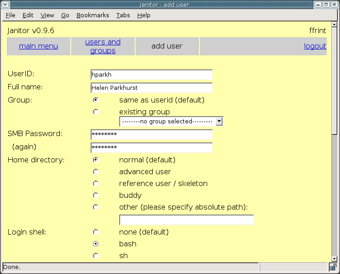This screenshot has width=340, height=274.
Task: Click the scrollbar up arrow
Action: click(x=334, y=24)
